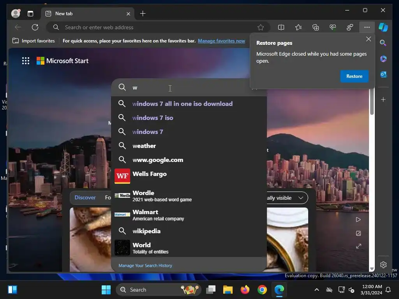Open the Outlook sidebar icon
The image size is (399, 299).
(383, 74)
